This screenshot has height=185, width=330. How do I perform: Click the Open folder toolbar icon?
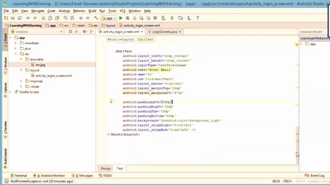coord(6,18)
